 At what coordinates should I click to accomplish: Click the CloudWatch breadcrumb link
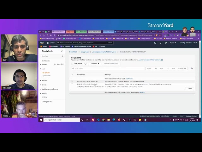(x=73, y=52)
